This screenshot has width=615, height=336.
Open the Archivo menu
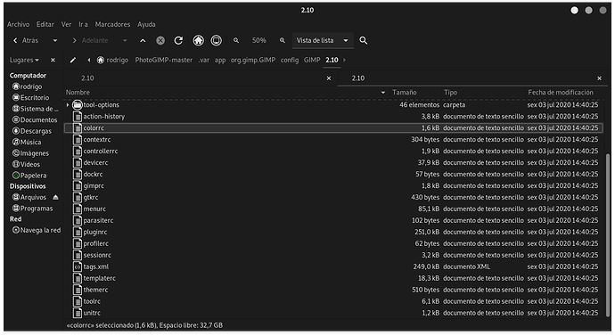[x=18, y=24]
